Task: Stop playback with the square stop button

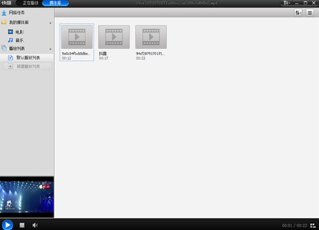Action: (22, 225)
